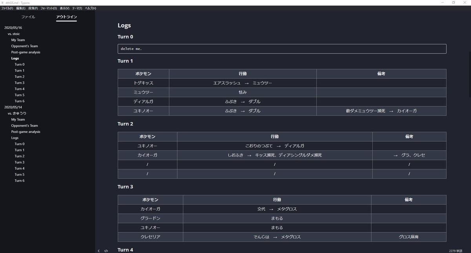Click the グラードン table cell
Viewport: 471px width, 253px height.
click(x=150, y=218)
